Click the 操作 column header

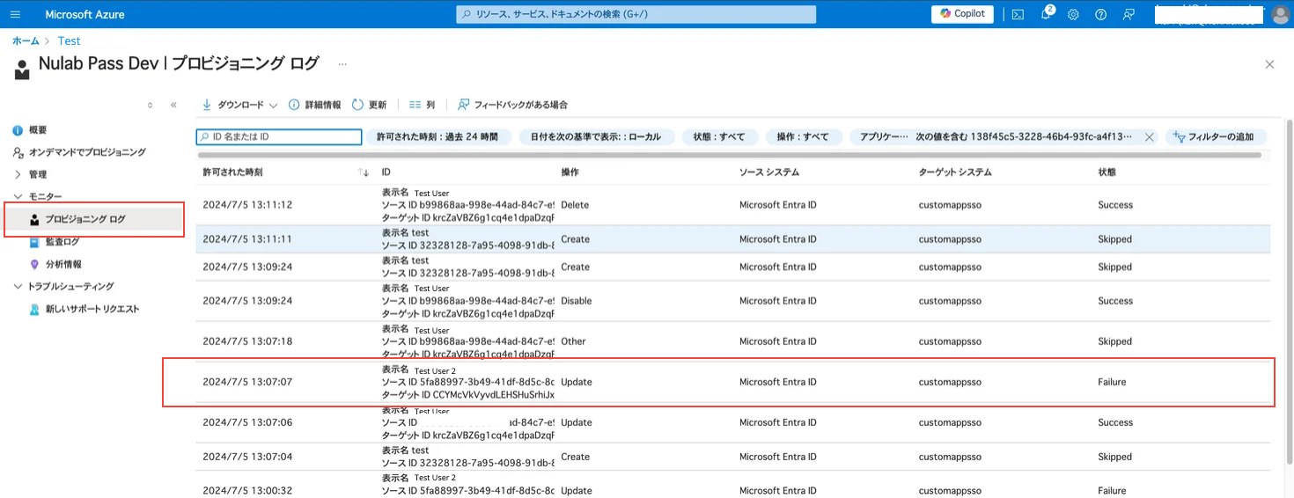(x=570, y=172)
